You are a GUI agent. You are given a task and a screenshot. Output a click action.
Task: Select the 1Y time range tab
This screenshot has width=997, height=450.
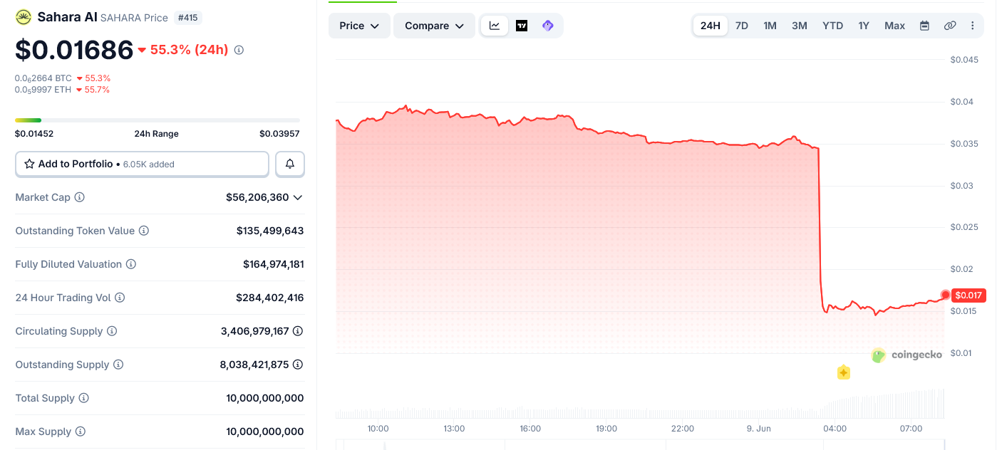point(864,26)
